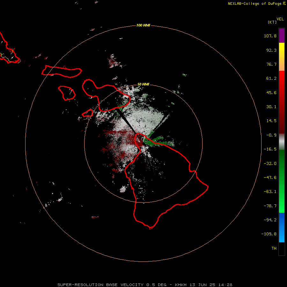Click the TH threshold label
The image size is (287, 287).
(274, 248)
